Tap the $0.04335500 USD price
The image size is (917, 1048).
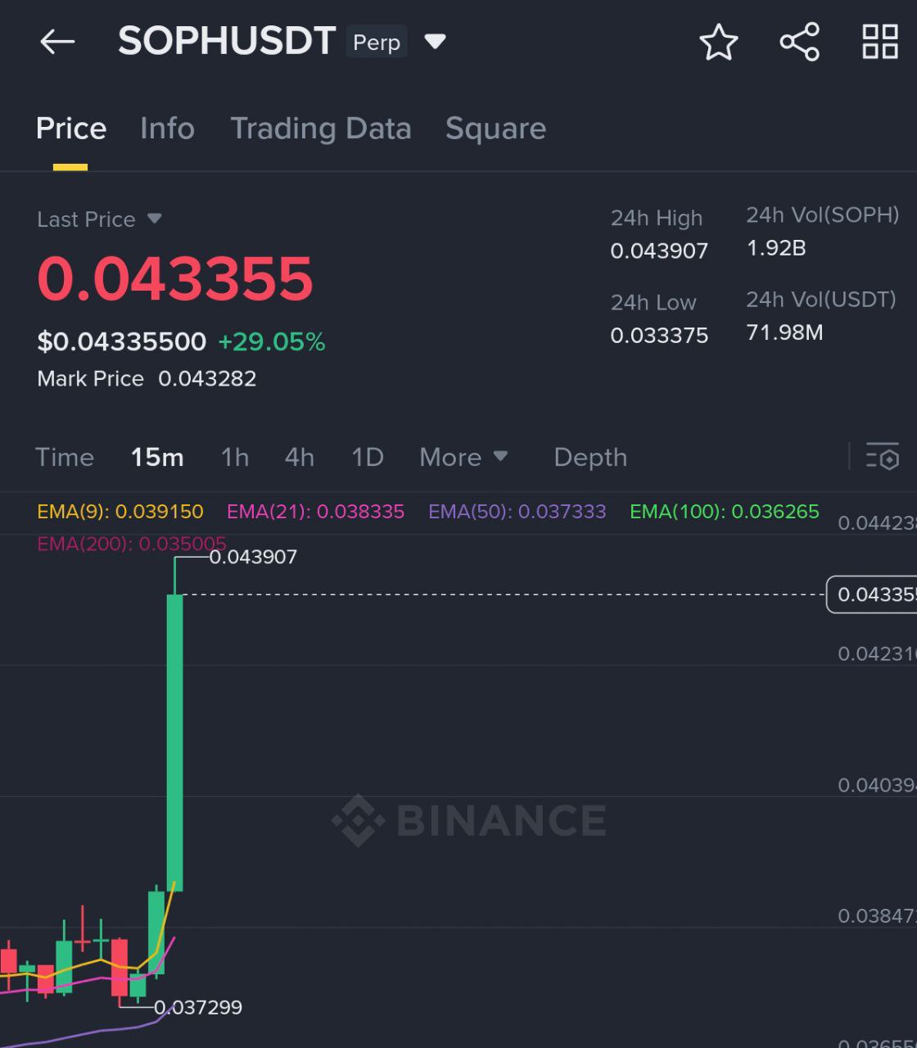[121, 341]
